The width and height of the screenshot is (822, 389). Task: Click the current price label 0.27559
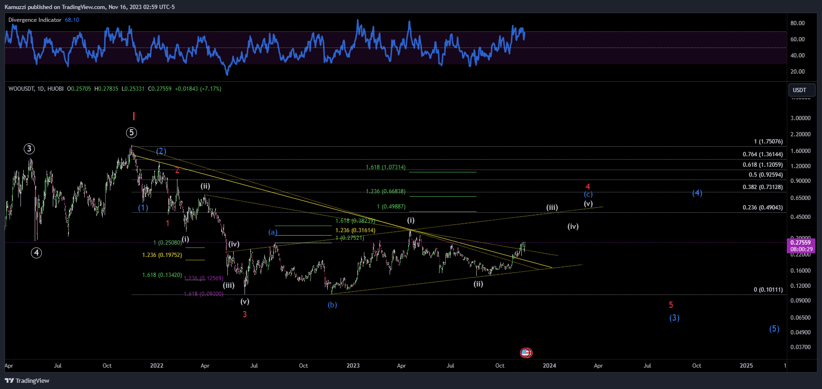(x=802, y=243)
